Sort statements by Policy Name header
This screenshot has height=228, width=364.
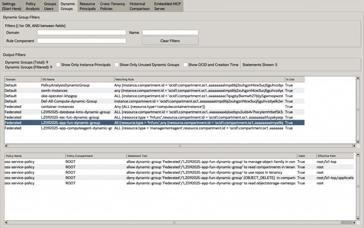35,156
